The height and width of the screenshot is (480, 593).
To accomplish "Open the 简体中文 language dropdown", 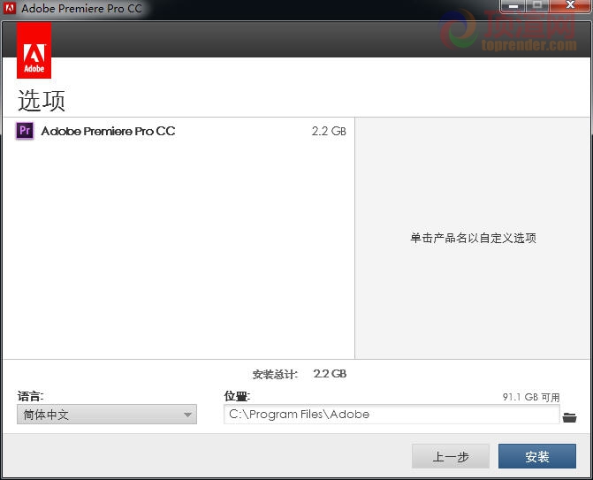I will tap(107, 415).
